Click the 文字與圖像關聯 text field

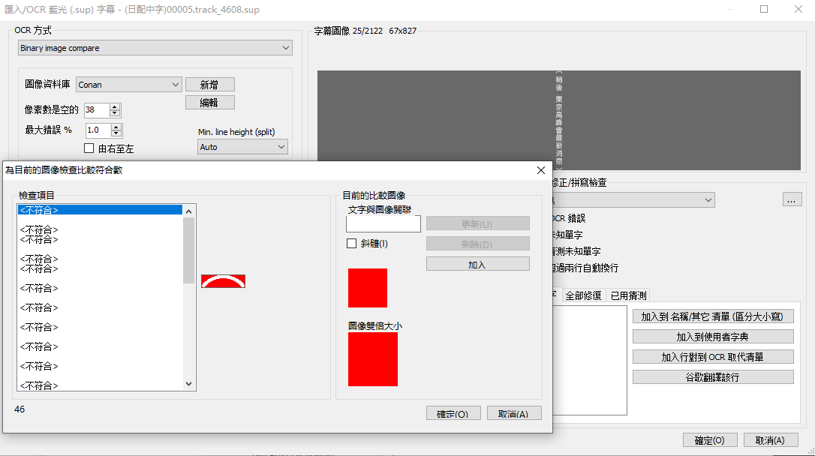pyautogui.click(x=383, y=224)
